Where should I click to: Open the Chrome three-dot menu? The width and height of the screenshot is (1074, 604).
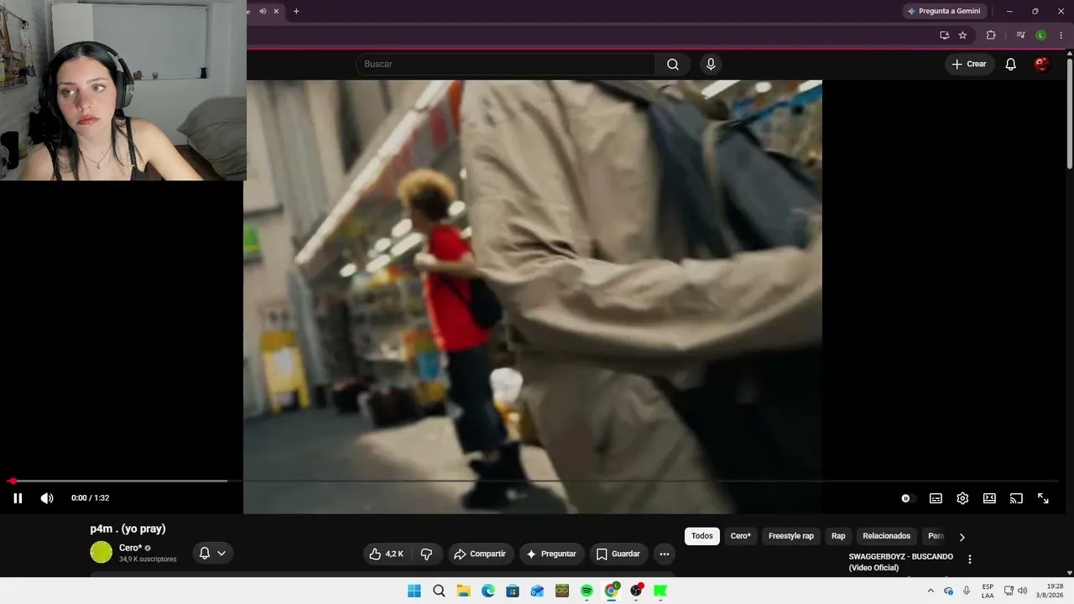tap(1061, 35)
